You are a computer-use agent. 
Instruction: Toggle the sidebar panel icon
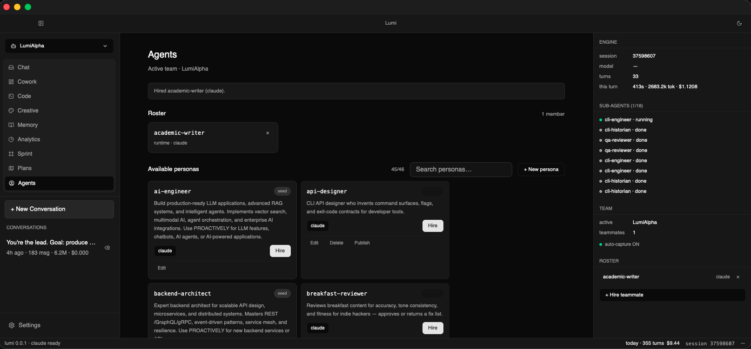[41, 23]
